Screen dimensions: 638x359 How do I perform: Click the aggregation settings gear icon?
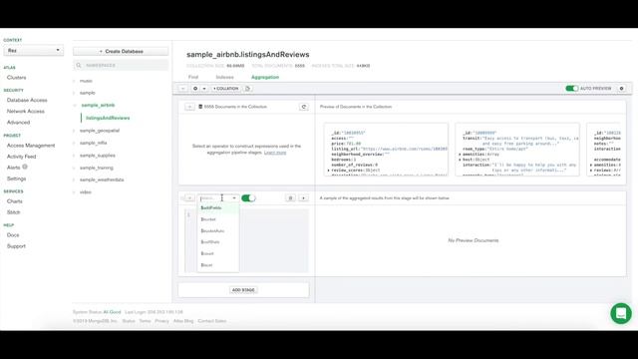[x=621, y=89]
